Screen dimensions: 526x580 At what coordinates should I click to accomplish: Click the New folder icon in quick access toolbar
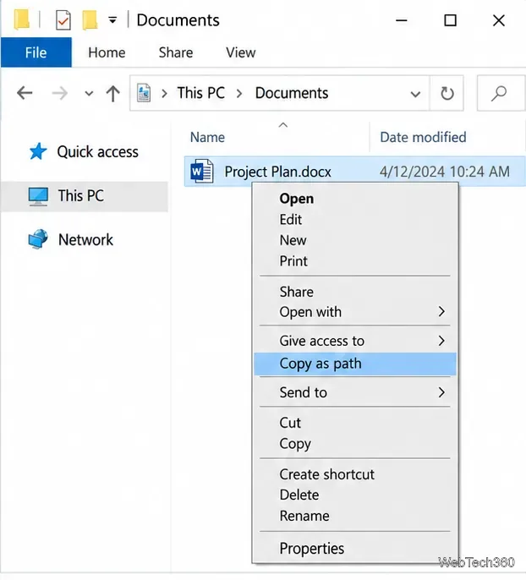(x=90, y=20)
